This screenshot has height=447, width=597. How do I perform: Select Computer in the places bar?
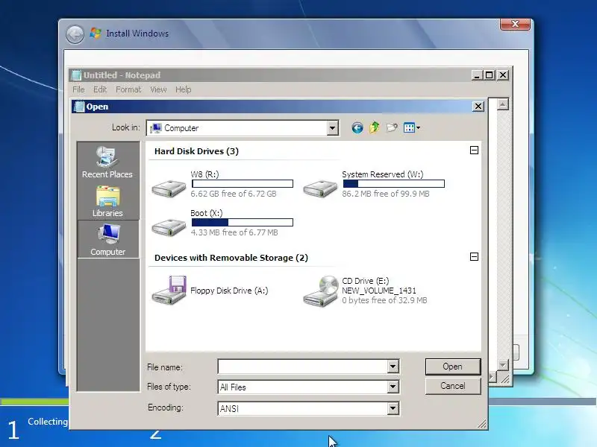[x=107, y=239]
